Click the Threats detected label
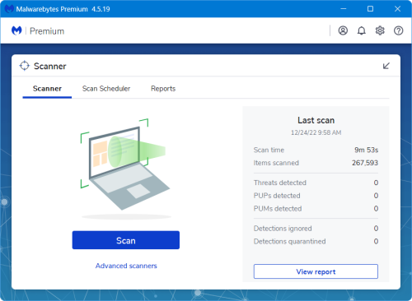412x301 pixels. click(x=280, y=183)
